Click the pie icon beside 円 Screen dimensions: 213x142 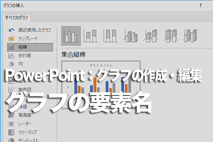coord(11,64)
